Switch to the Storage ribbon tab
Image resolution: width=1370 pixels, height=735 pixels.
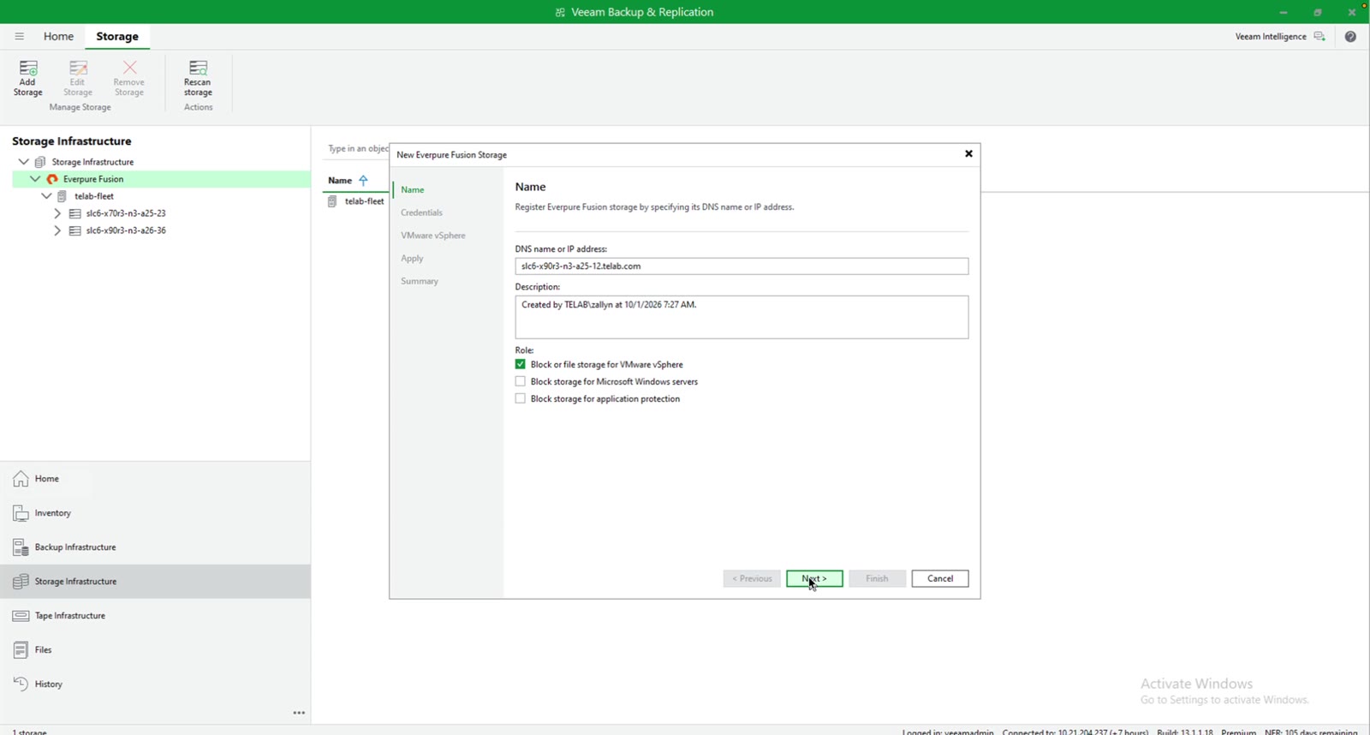(117, 36)
